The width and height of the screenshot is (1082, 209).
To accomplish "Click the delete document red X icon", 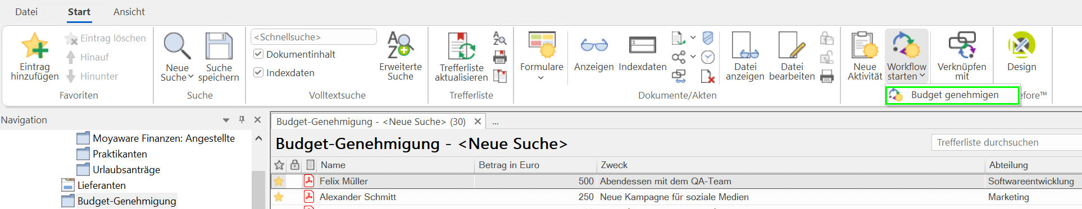I will [x=708, y=76].
